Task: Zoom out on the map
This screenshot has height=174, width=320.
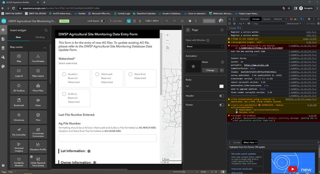Action: click(x=167, y=40)
